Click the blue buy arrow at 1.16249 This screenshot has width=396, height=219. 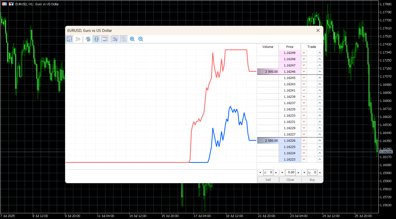click(x=320, y=53)
